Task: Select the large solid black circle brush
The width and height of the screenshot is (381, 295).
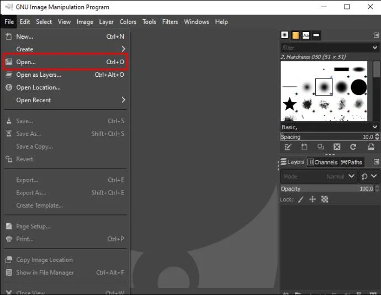Action: pyautogui.click(x=359, y=87)
